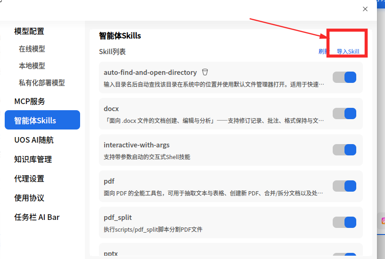The image size is (385, 259).
Task: Click description 支持带参数启动的交互式Shell技能
Action: (147, 157)
